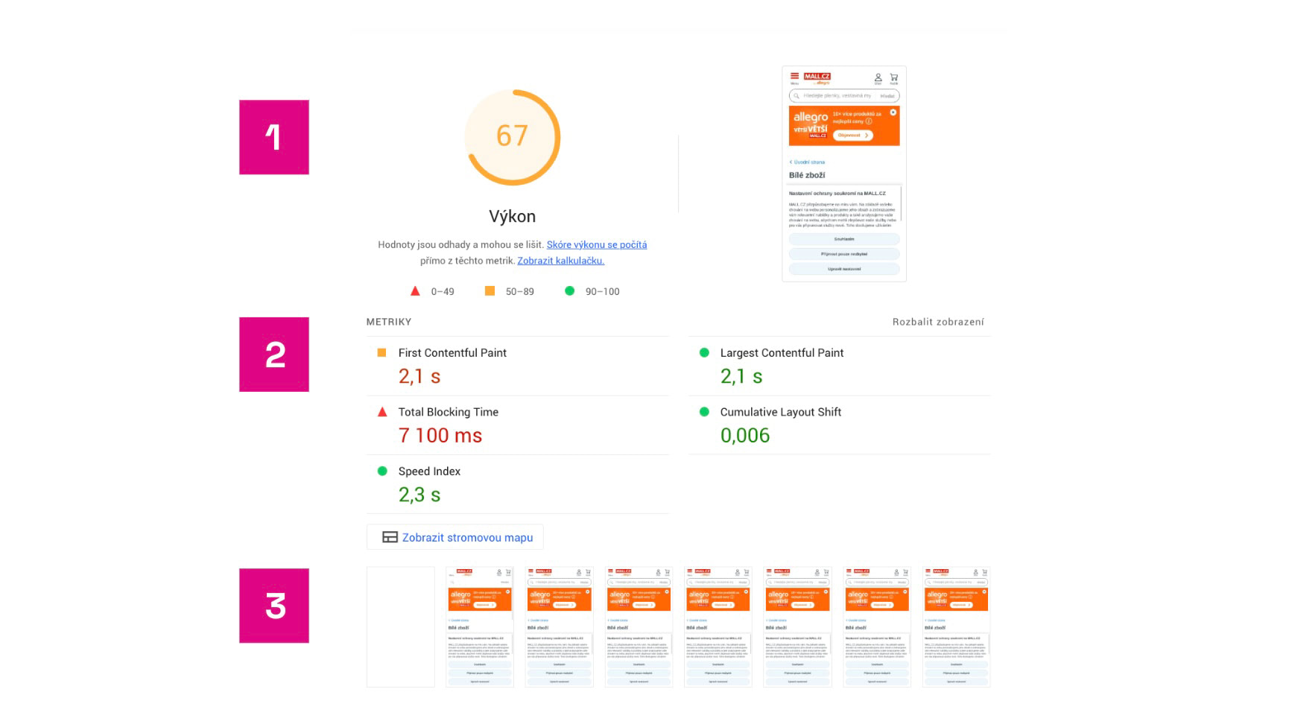Open the Zobrazit kalkulačku link
The width and height of the screenshot is (1292, 727).
(x=560, y=261)
